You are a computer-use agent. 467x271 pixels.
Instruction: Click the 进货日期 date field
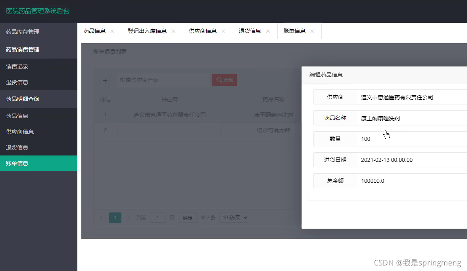pyautogui.click(x=412, y=160)
